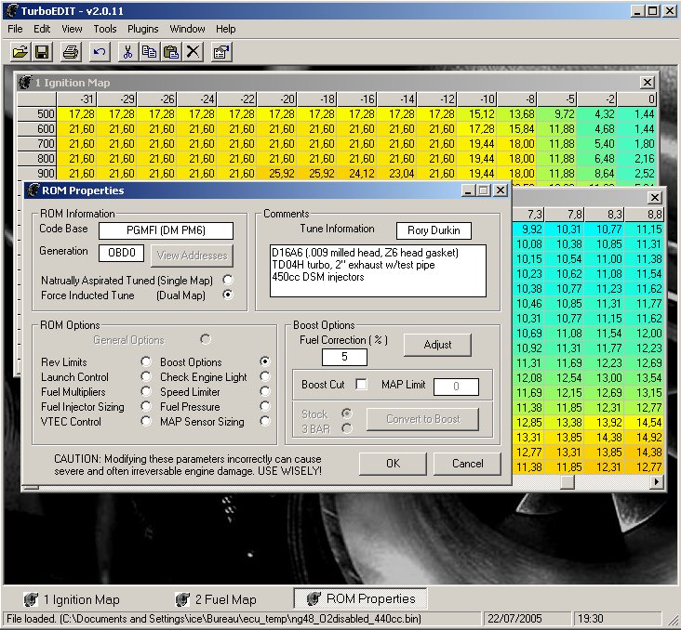Click the Fuel Correction percent field
This screenshot has width=681, height=630.
click(344, 357)
